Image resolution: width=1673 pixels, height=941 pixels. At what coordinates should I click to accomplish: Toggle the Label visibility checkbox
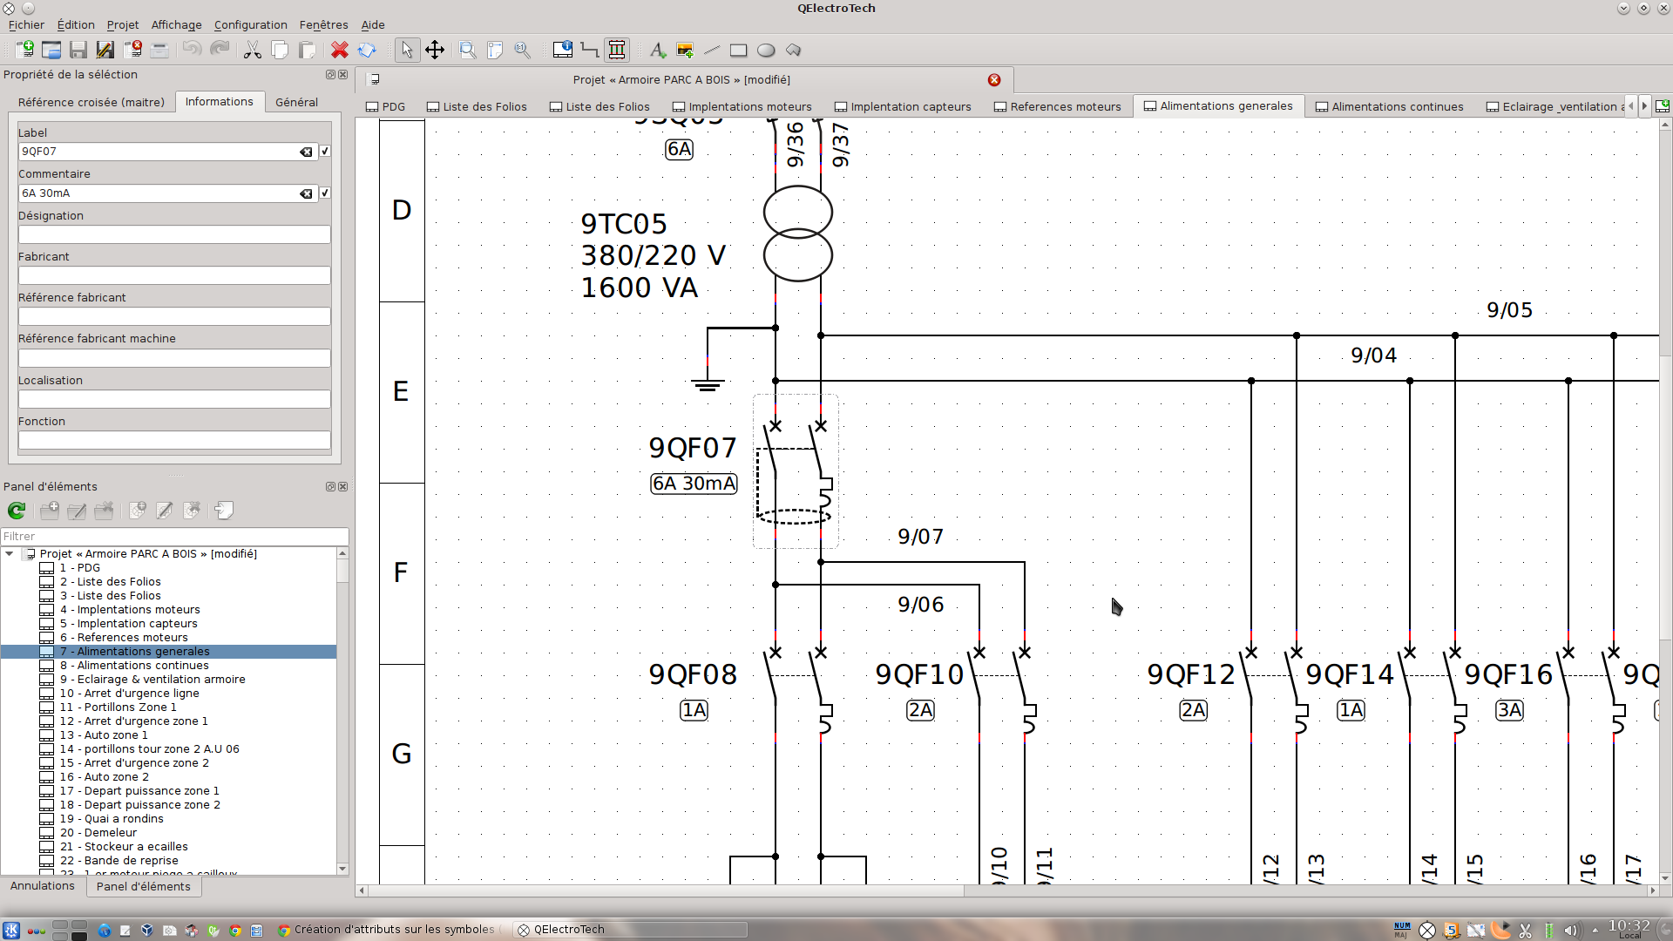(x=325, y=152)
